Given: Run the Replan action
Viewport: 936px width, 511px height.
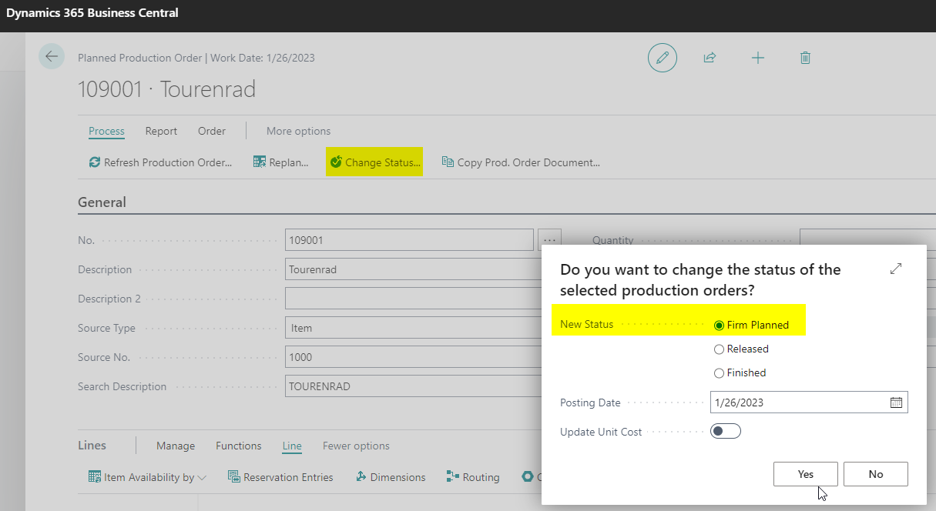Looking at the screenshot, I should point(281,162).
